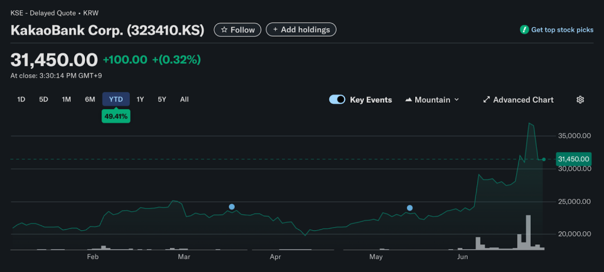The height and width of the screenshot is (272, 604).
Task: Select the 5D time range tab
Action: pos(44,99)
